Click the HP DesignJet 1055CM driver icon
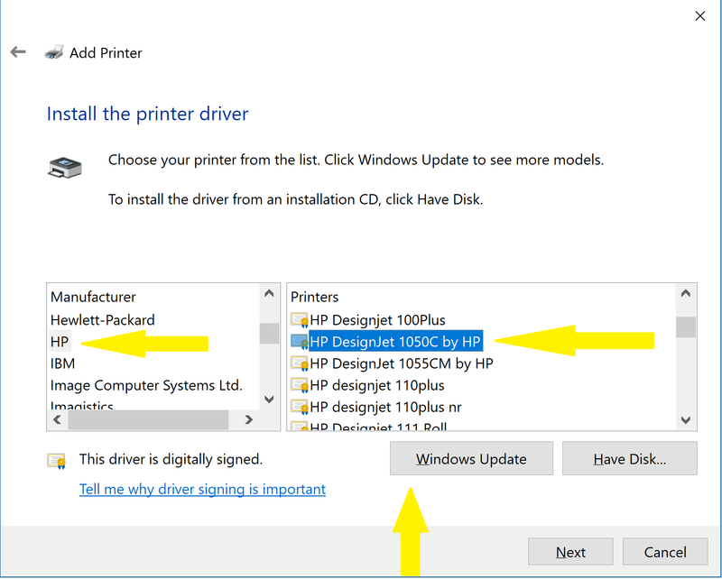The width and height of the screenshot is (722, 579). click(299, 363)
